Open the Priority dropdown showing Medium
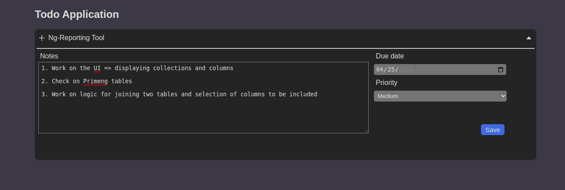 pos(440,96)
